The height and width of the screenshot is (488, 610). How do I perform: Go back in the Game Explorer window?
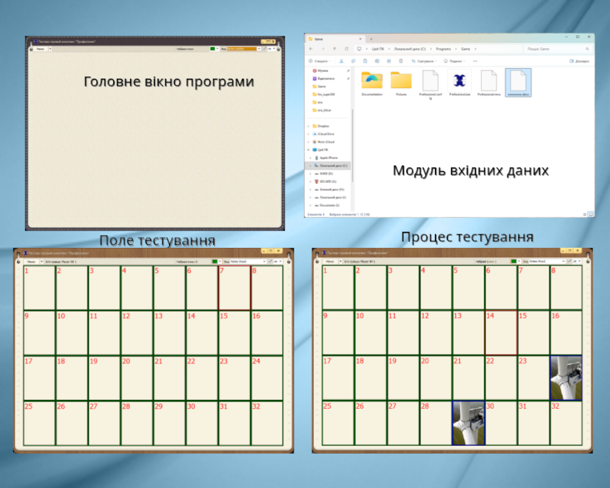310,49
